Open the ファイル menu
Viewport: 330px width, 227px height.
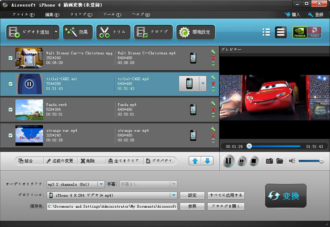(23, 15)
